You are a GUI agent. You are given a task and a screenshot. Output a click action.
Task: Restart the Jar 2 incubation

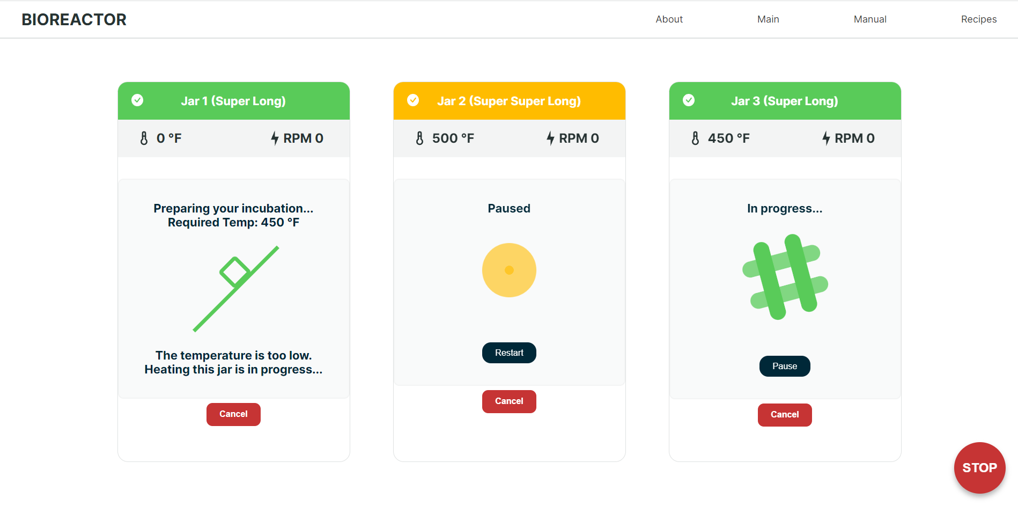pos(508,353)
